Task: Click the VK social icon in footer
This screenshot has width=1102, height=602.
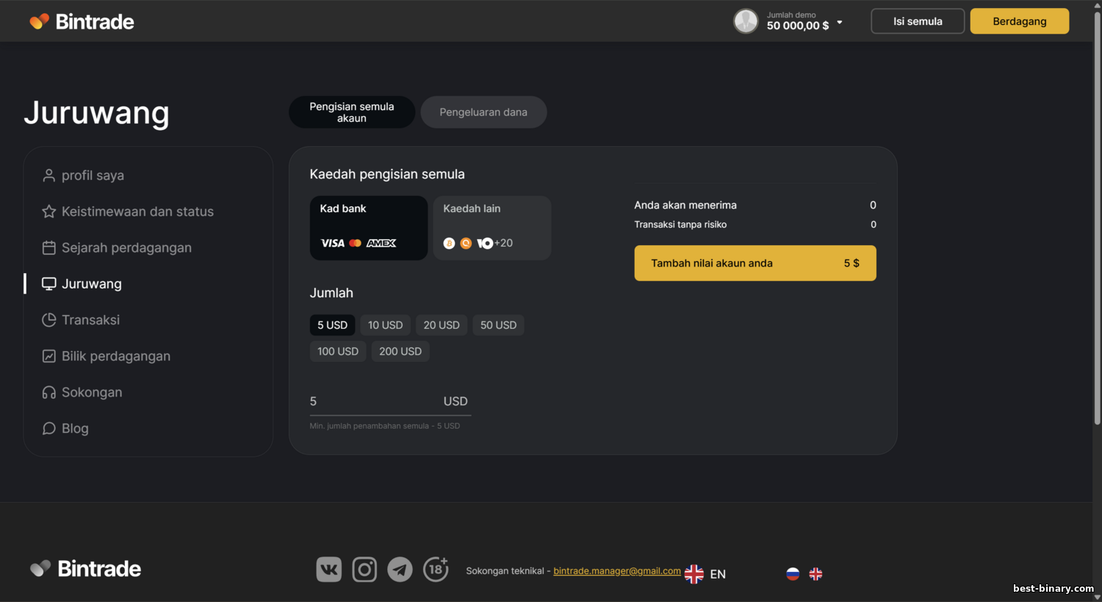Action: point(328,570)
